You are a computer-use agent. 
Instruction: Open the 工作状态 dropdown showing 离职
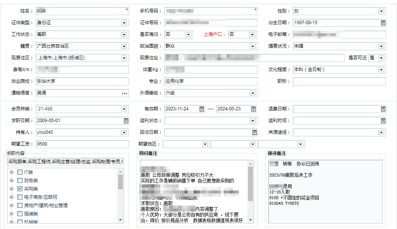point(124,34)
